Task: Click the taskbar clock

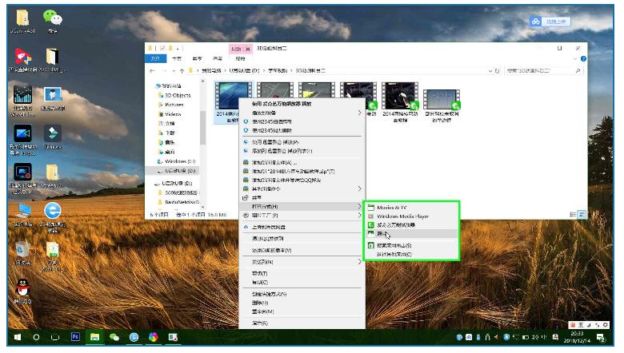Action: click(x=577, y=338)
